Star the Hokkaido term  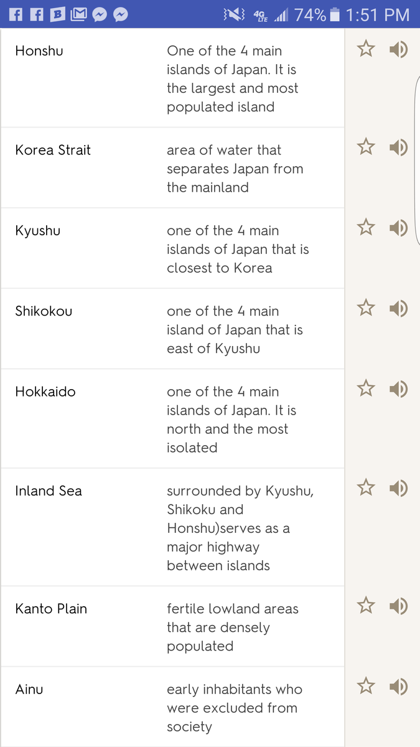[x=366, y=389]
